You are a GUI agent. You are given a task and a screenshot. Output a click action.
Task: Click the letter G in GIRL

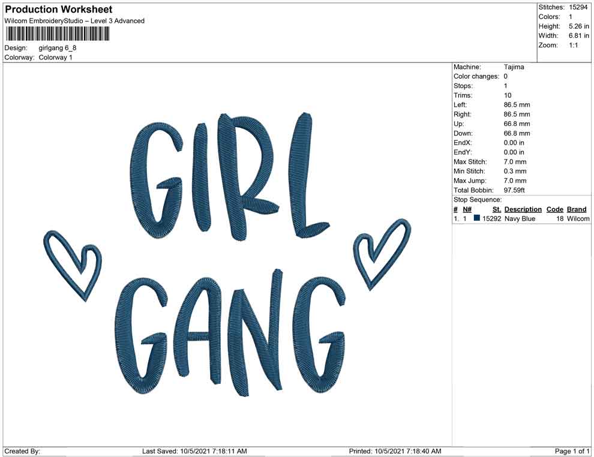(x=155, y=180)
